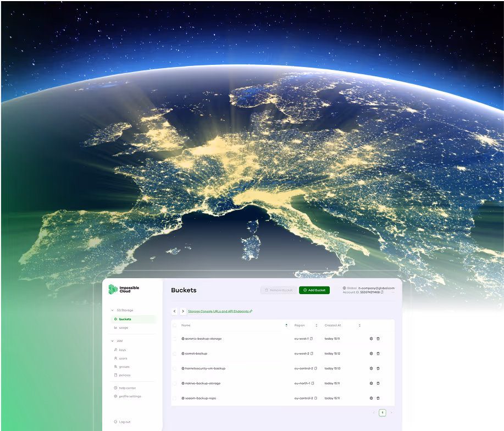Copy eu-central-2 region of veeam-backup-repo
504x431 pixels.
(315, 398)
